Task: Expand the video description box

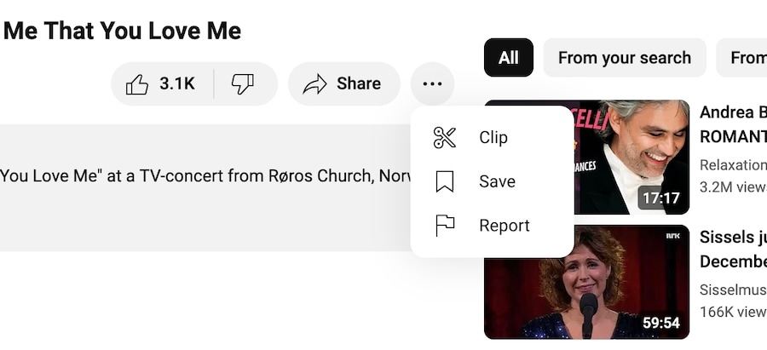Action: 205,187
